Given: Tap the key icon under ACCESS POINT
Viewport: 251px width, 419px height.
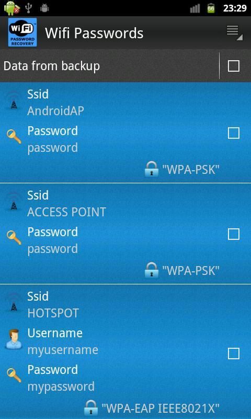Looking at the screenshot, I should pyautogui.click(x=14, y=237).
